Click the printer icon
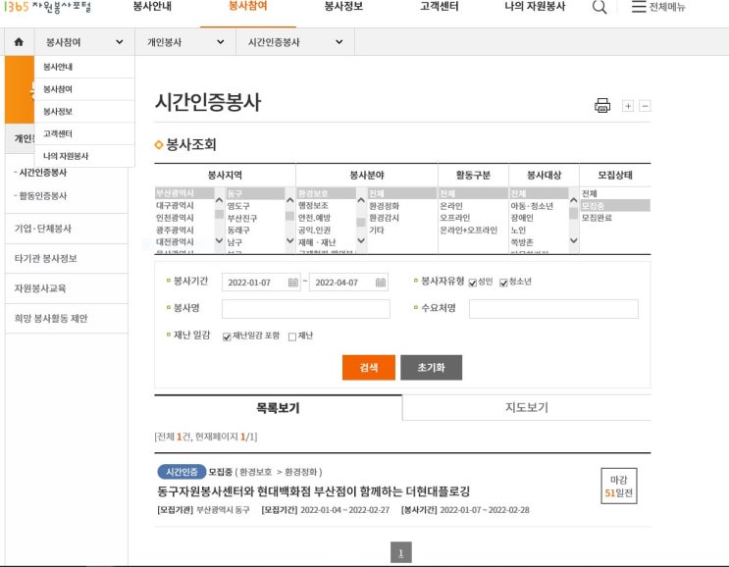The height and width of the screenshot is (567, 729). [x=602, y=106]
